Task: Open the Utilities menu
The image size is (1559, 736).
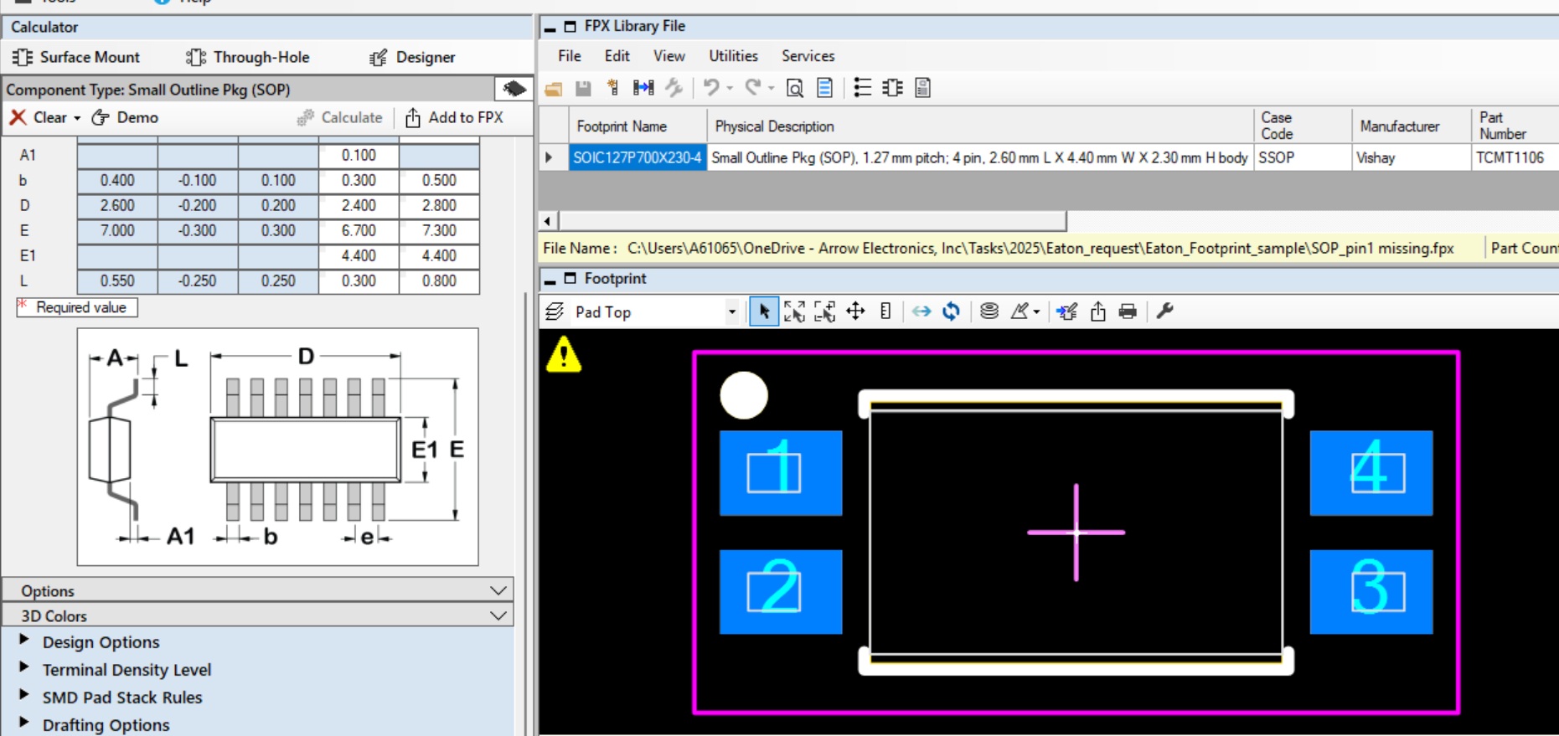Action: [x=733, y=56]
